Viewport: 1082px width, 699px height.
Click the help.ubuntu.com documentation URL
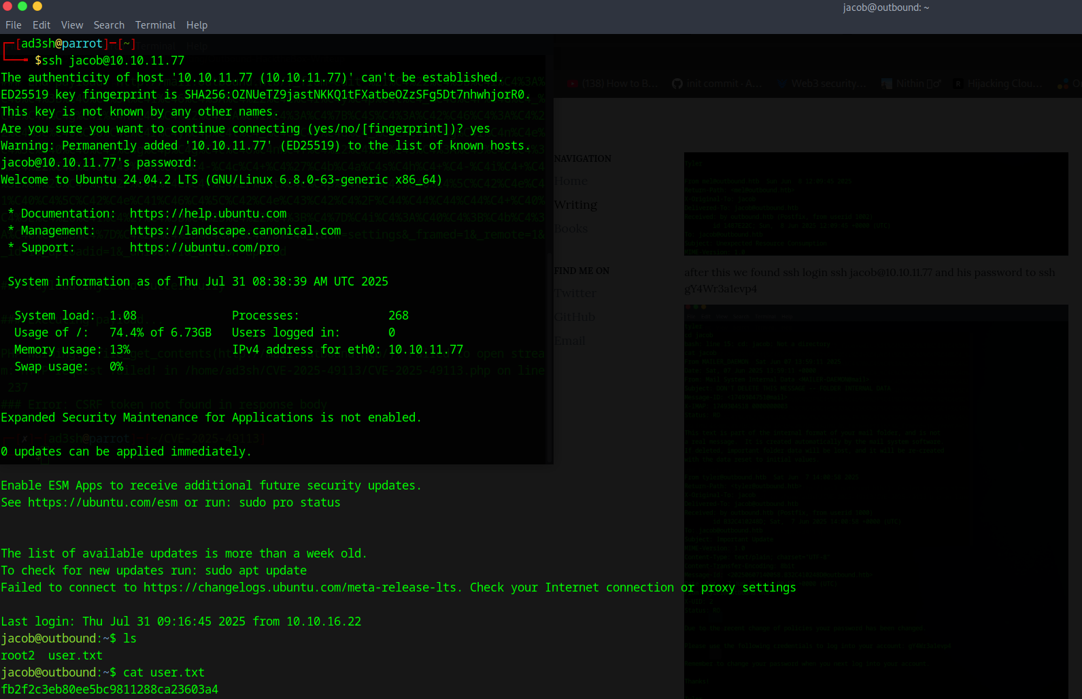tap(208, 214)
